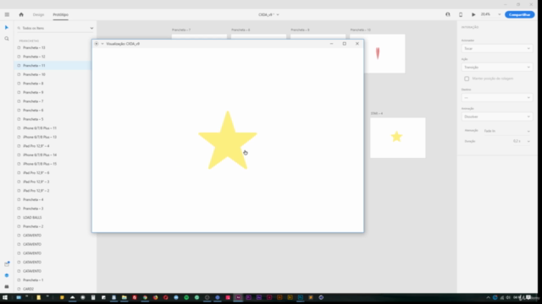Open the mobile device preview icon

click(x=461, y=14)
